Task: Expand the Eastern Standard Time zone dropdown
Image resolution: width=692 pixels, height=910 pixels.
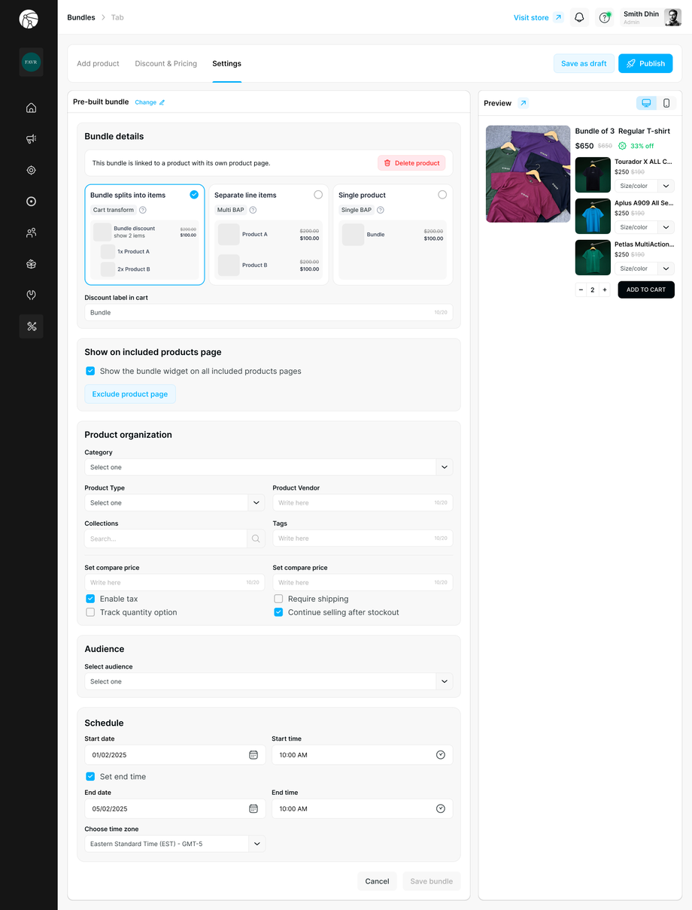Action: (256, 843)
